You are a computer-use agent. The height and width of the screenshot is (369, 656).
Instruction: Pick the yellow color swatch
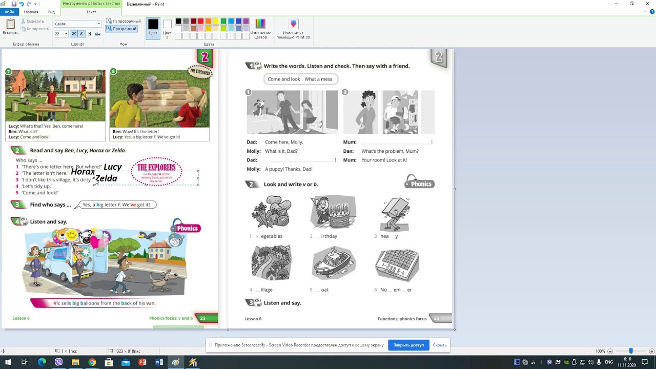216,22
